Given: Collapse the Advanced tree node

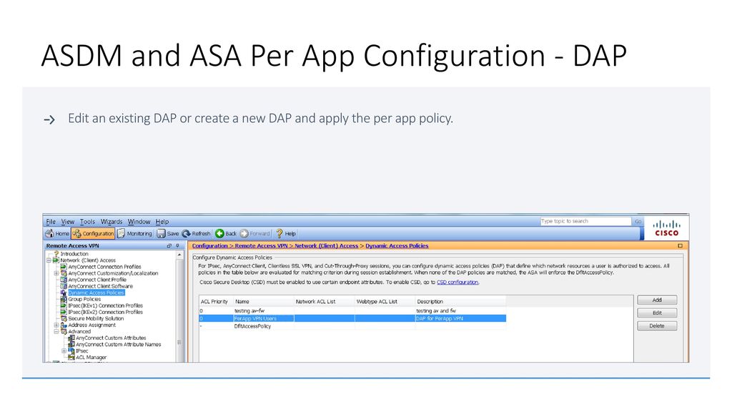Looking at the screenshot, I should click(56, 332).
